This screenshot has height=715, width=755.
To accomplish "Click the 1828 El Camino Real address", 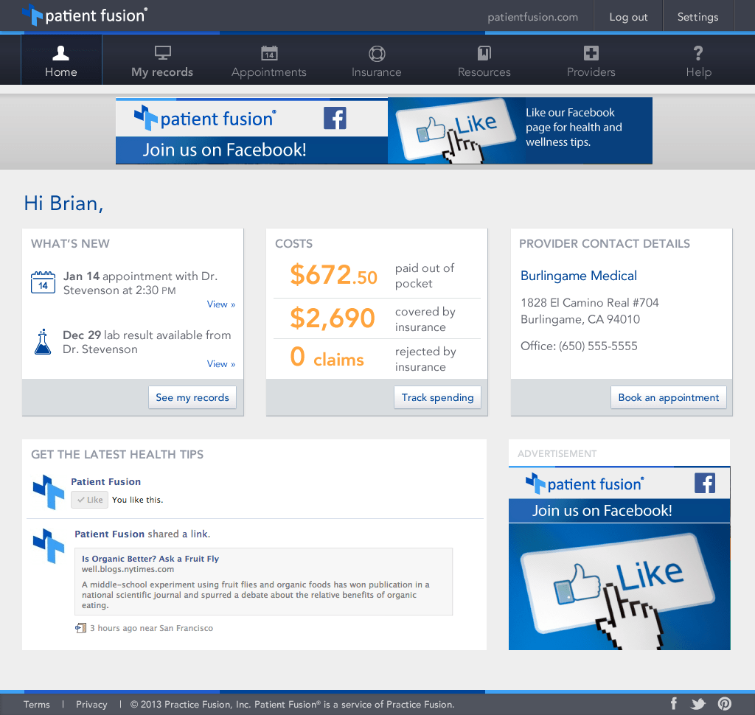I will tap(589, 310).
